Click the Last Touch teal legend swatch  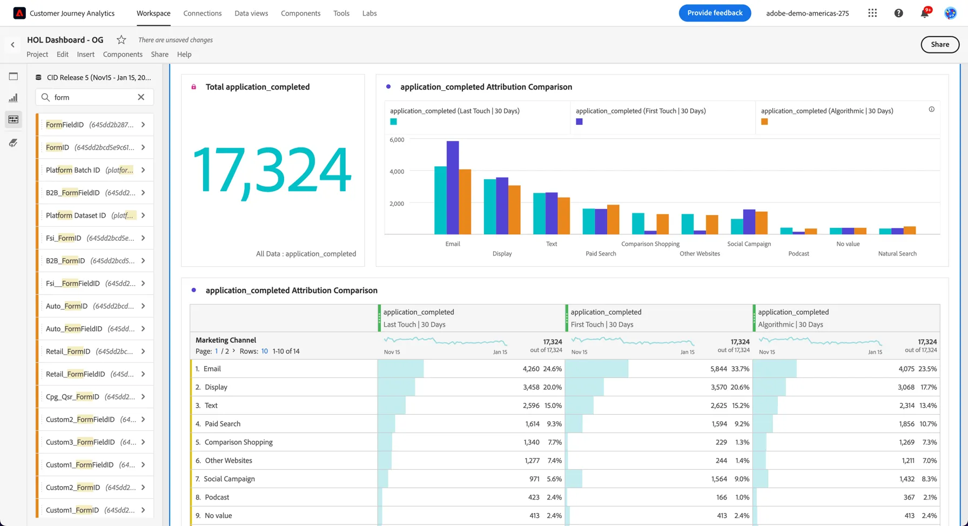click(x=394, y=122)
